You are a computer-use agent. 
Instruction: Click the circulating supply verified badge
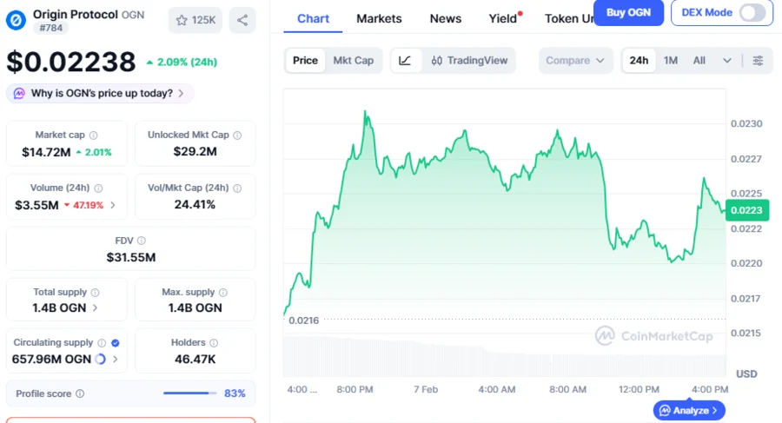[116, 343]
